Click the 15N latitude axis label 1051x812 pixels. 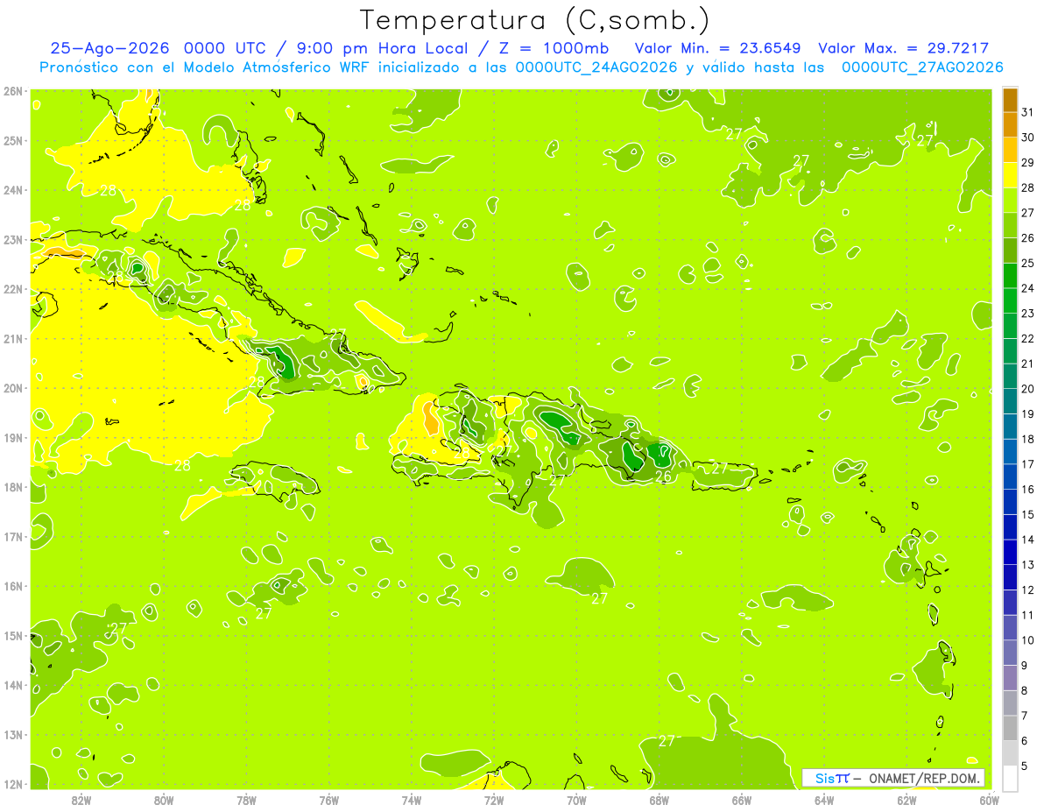pos(12,636)
